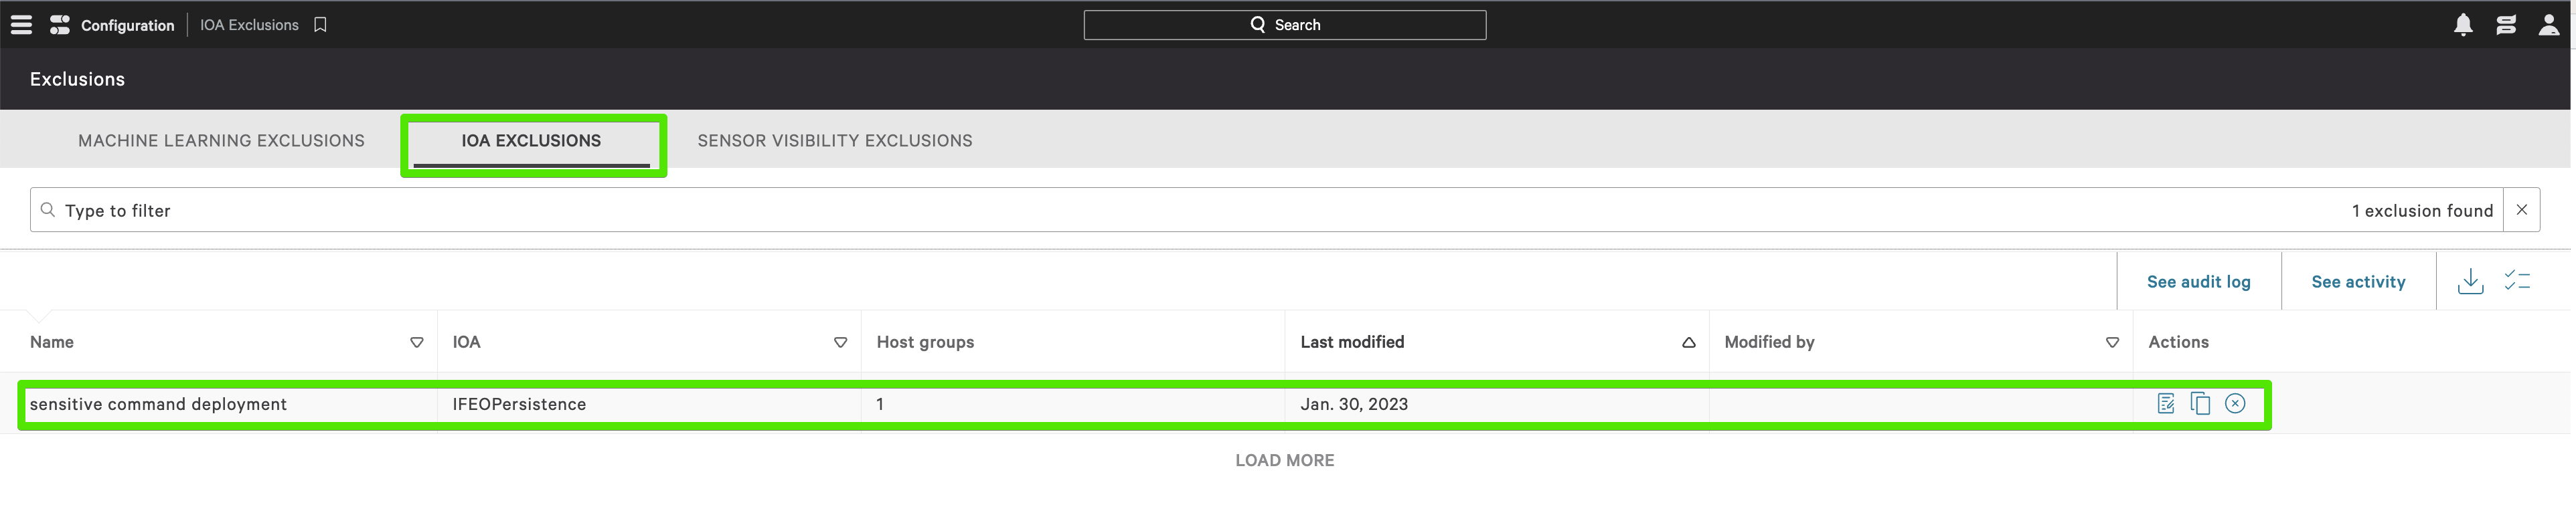The width and height of the screenshot is (2576, 527).
Task: Focus the top Search box
Action: coord(1284,25)
